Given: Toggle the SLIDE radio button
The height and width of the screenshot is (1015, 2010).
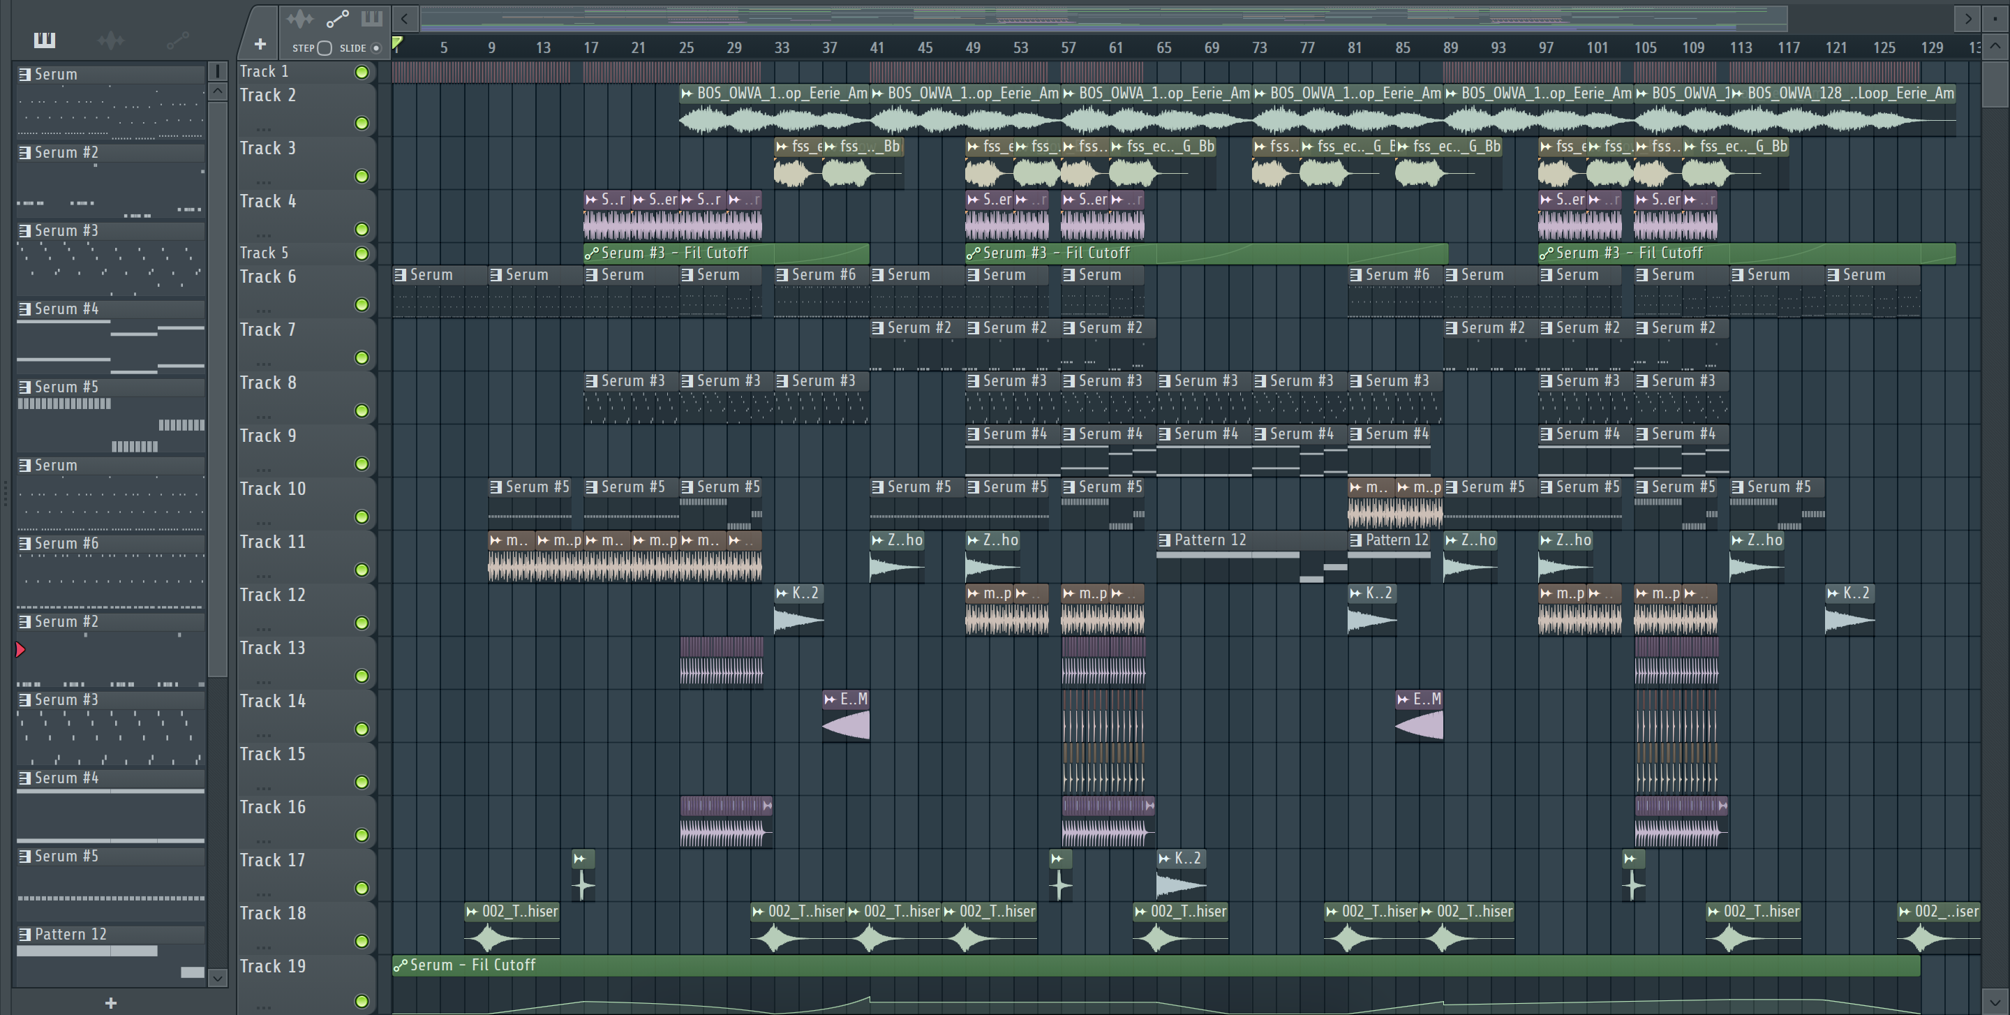Looking at the screenshot, I should click(x=376, y=48).
